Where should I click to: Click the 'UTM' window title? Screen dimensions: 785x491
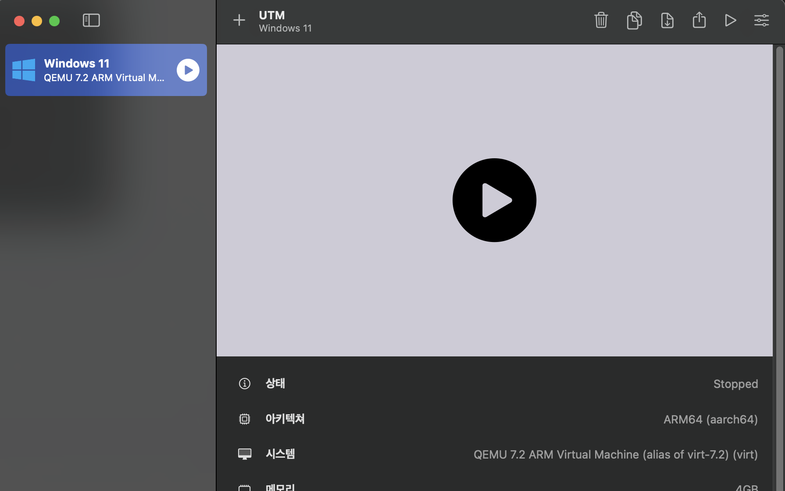coord(272,15)
